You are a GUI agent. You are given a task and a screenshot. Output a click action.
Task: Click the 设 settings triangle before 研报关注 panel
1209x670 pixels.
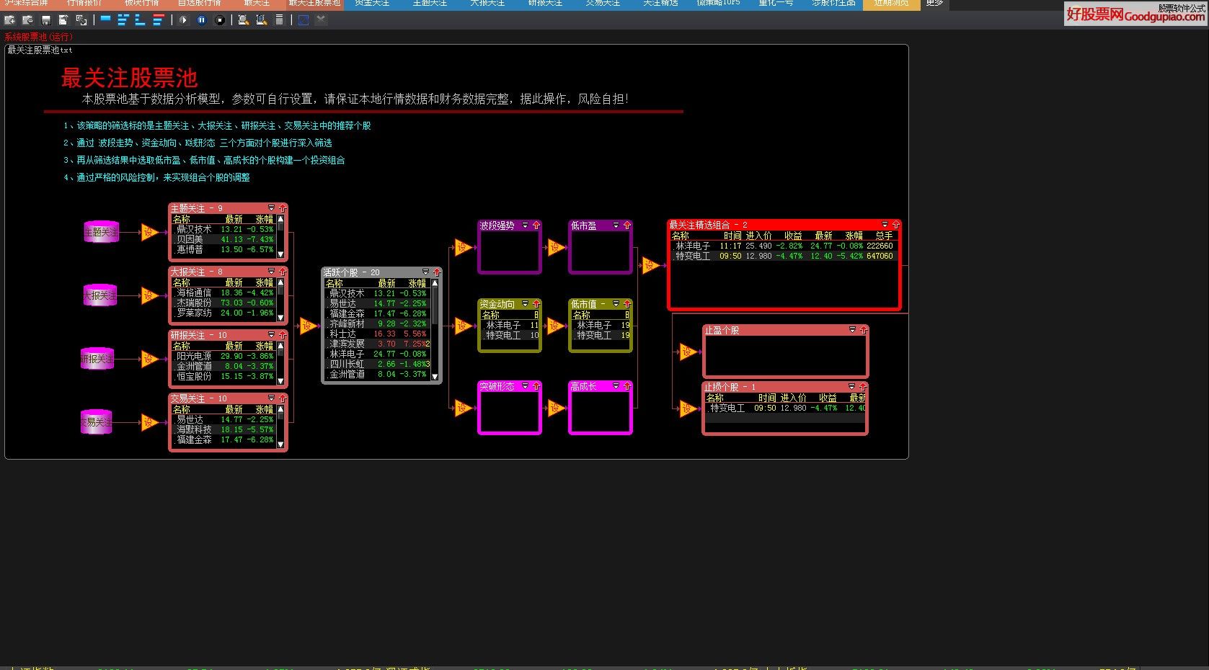click(149, 359)
